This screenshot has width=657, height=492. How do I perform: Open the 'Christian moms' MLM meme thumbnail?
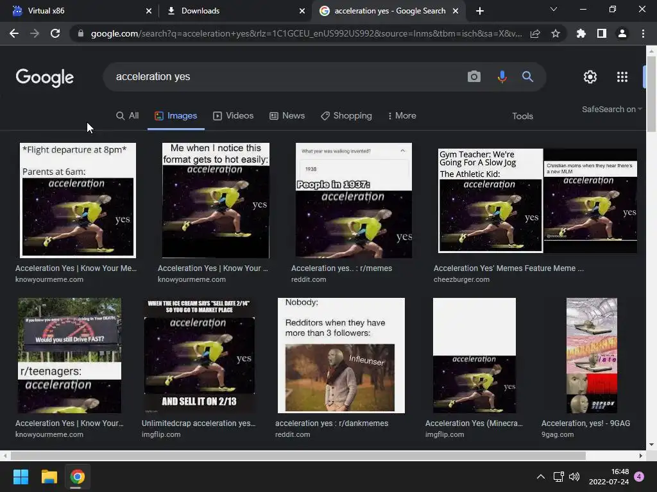tap(590, 201)
